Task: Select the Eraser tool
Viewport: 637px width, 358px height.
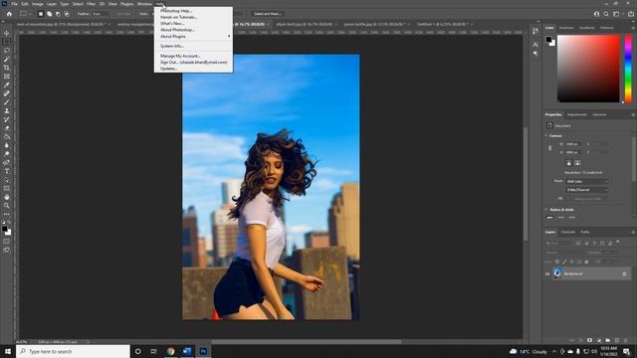Action: click(x=7, y=128)
